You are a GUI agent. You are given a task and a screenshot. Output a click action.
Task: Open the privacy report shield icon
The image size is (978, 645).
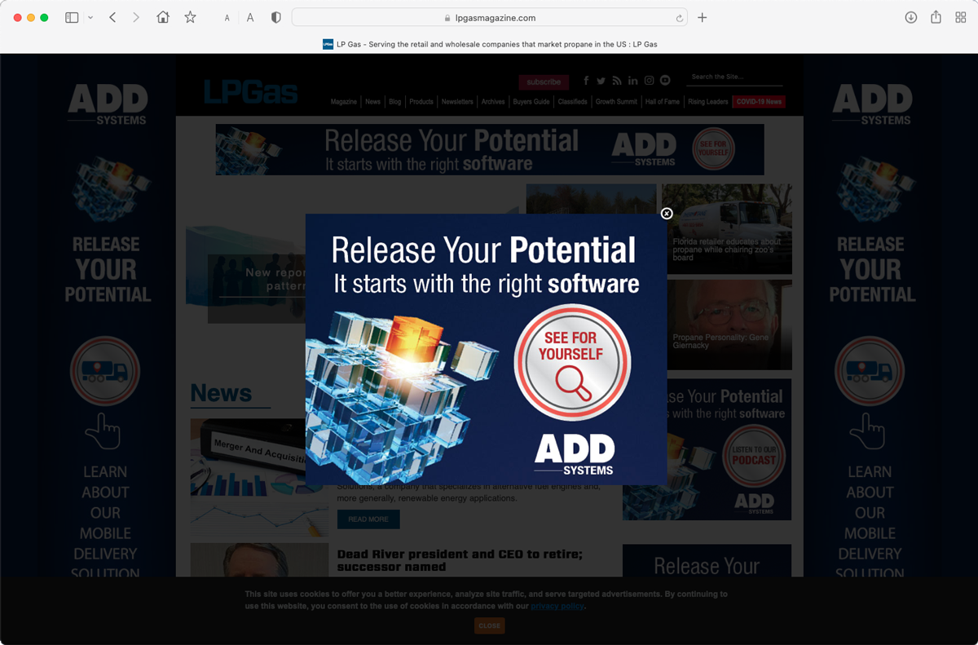pos(276,18)
